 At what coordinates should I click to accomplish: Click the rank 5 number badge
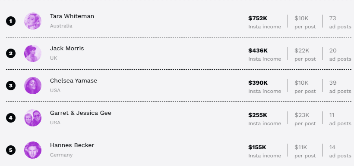11,150
